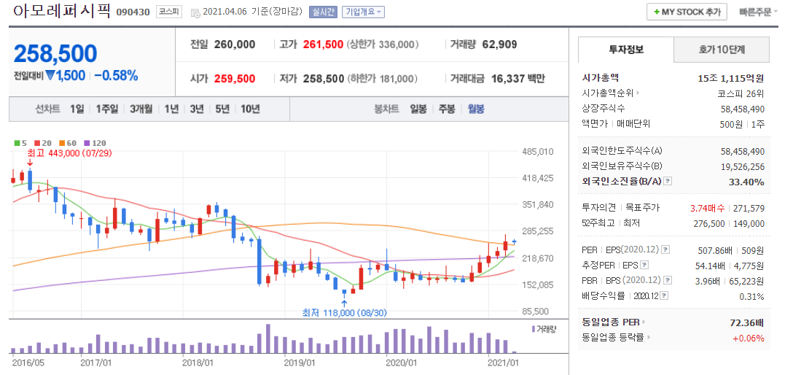Viewport: 785px width, 375px height.
Task: Switch to the 투자정보 tab
Action: pos(626,49)
